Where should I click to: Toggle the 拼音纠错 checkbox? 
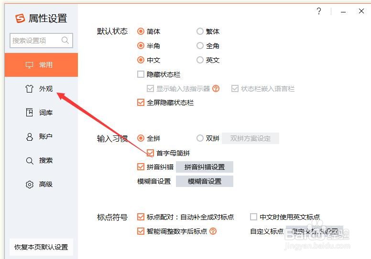pyautogui.click(x=141, y=167)
